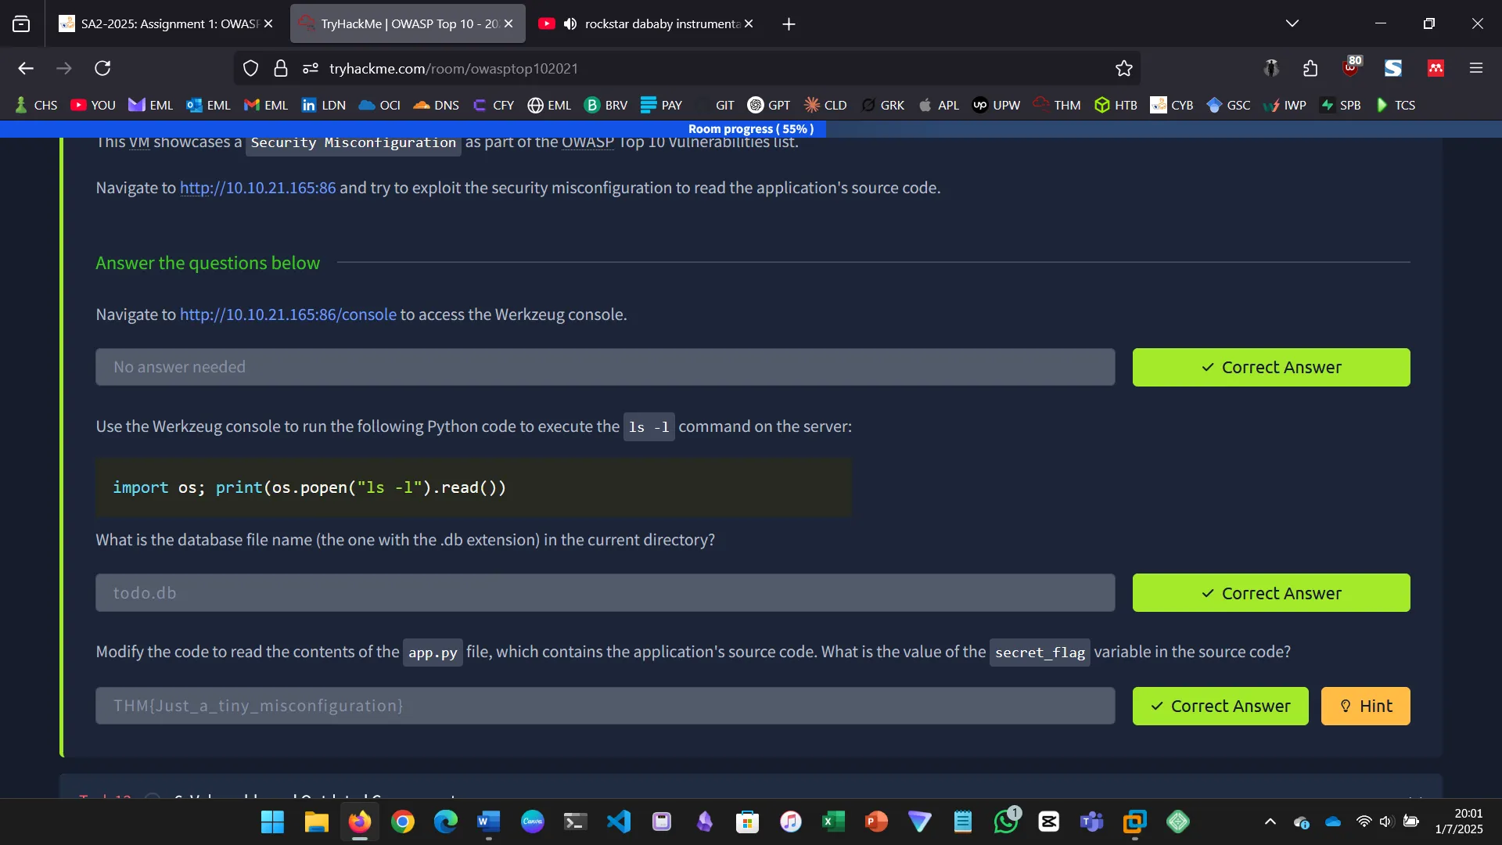Click the todo.db answer input field
Viewport: 1502px width, 845px height.
pyautogui.click(x=605, y=593)
